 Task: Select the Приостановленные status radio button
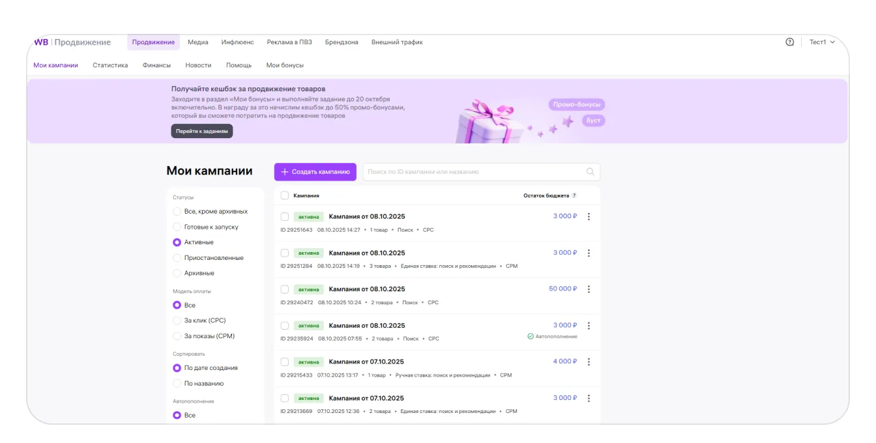click(x=177, y=258)
